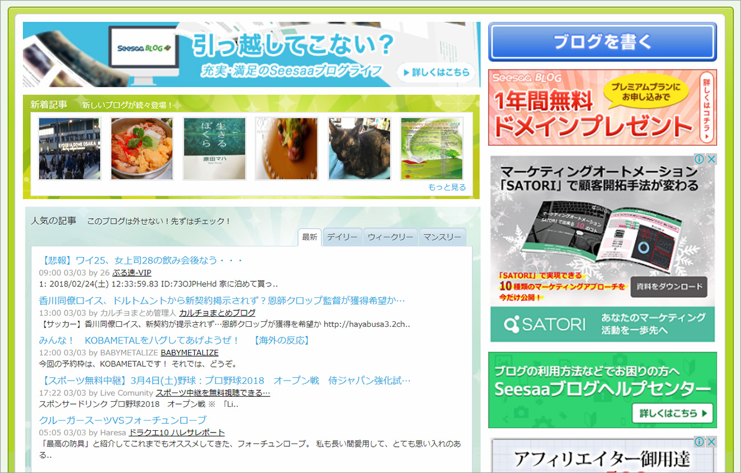Click the アフィリエイター御用達 ad text
Viewport: 741px width, 473px height.
tap(602, 459)
